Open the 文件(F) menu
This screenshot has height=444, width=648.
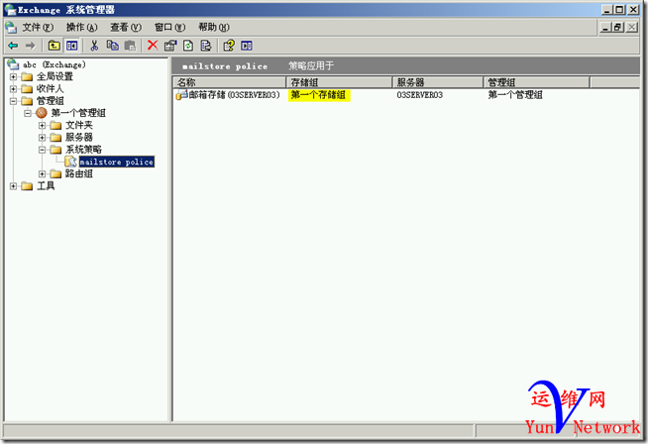click(38, 28)
